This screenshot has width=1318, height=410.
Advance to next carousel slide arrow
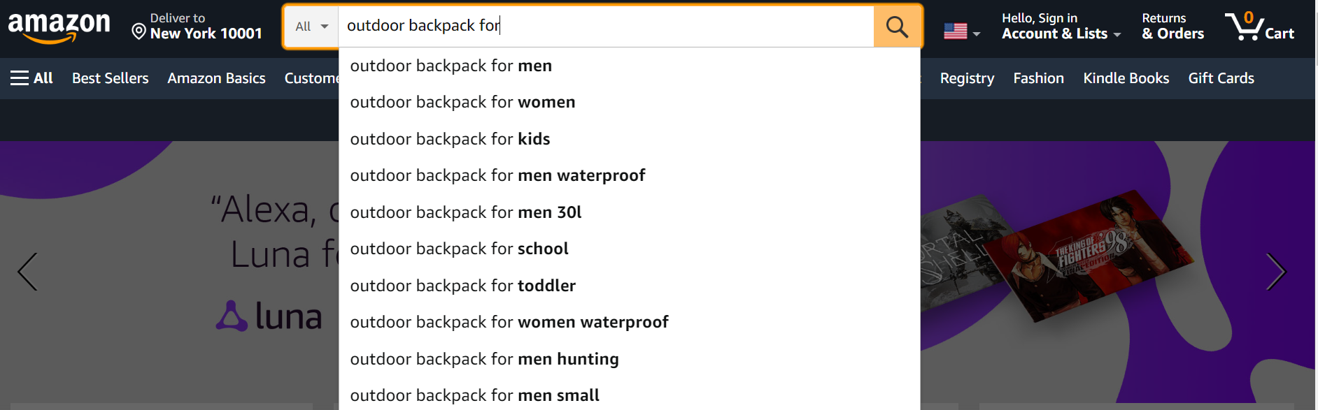pyautogui.click(x=1275, y=272)
